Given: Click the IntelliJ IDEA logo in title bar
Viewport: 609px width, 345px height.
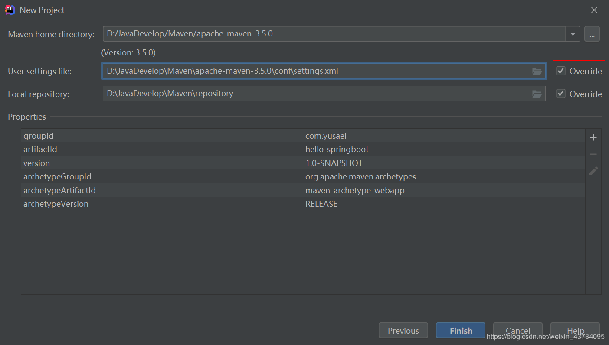Looking at the screenshot, I should click(10, 10).
